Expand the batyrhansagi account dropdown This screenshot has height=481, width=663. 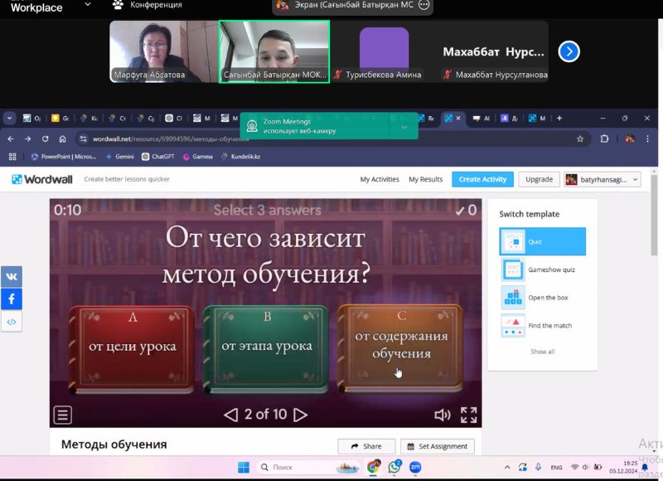pos(603,179)
